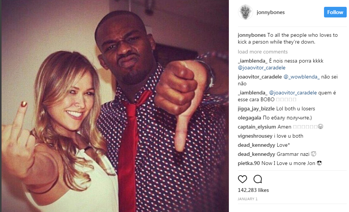Follow the jonnybones account
Screen dimensions: 349x212
(335, 12)
